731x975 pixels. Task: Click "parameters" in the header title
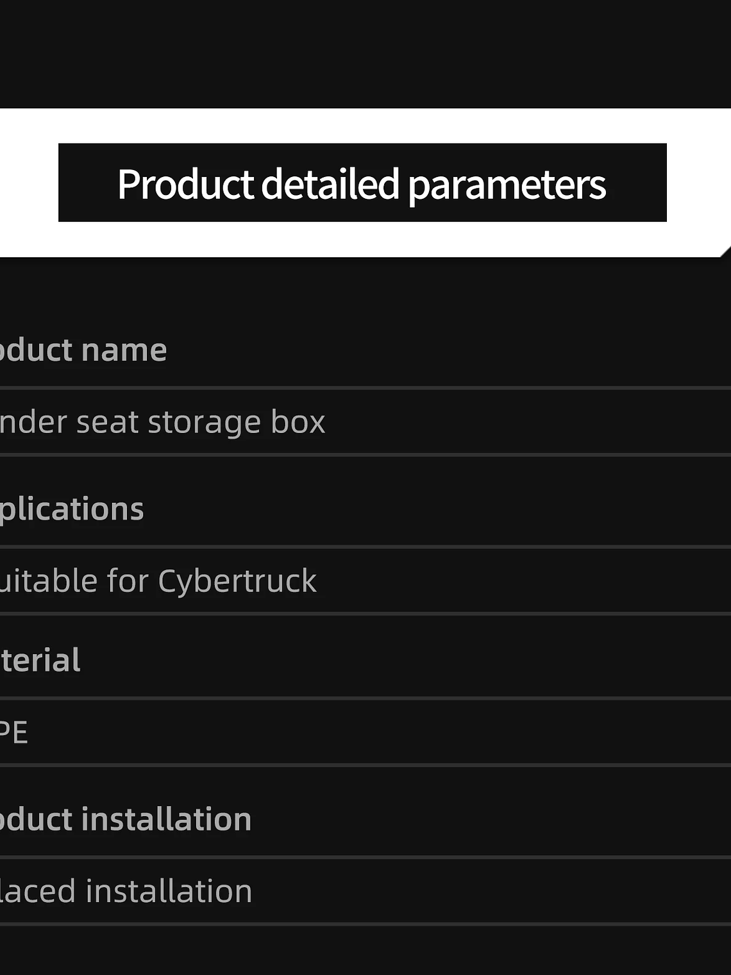(507, 185)
